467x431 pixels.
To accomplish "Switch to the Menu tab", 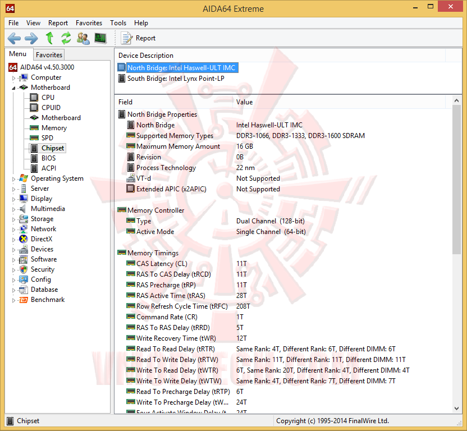I will (17, 54).
